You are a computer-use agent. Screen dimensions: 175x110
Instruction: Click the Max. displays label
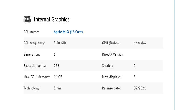point(112,77)
